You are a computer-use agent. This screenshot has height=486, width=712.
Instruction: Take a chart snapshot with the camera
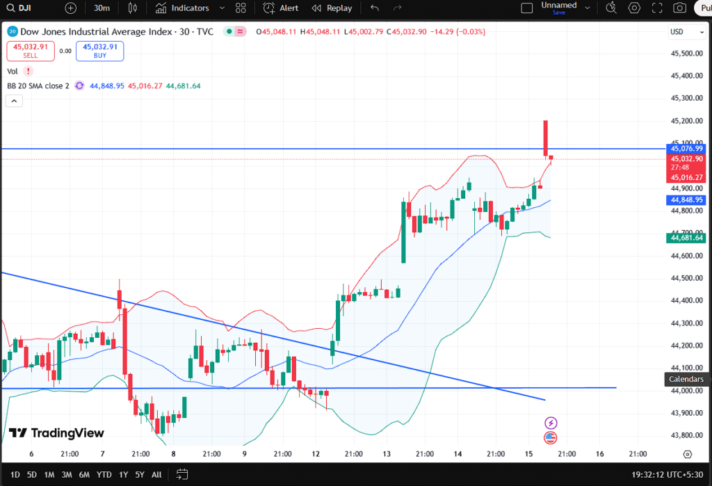(x=680, y=8)
